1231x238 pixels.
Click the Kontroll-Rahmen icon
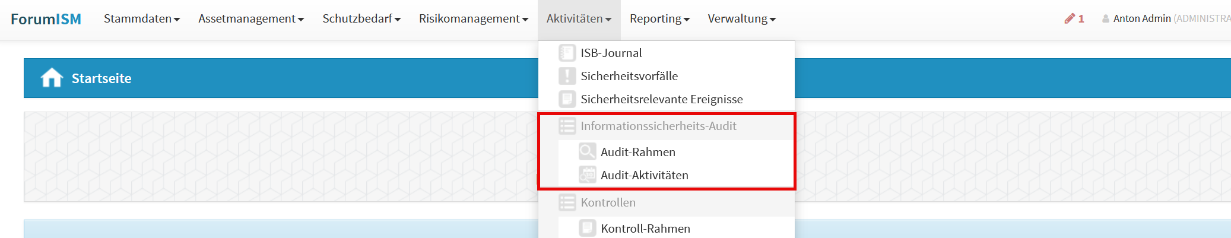click(587, 229)
